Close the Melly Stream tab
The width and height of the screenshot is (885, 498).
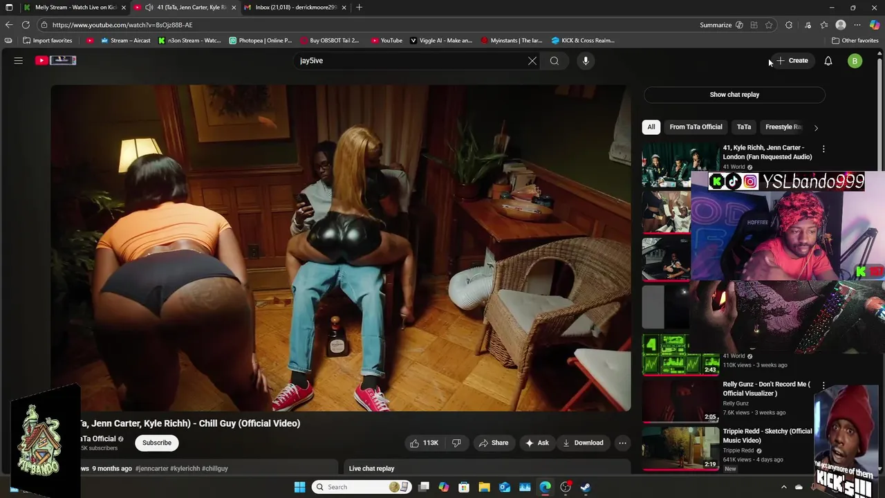[x=123, y=7]
